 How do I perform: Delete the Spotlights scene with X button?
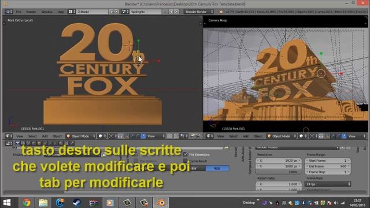click(x=176, y=12)
